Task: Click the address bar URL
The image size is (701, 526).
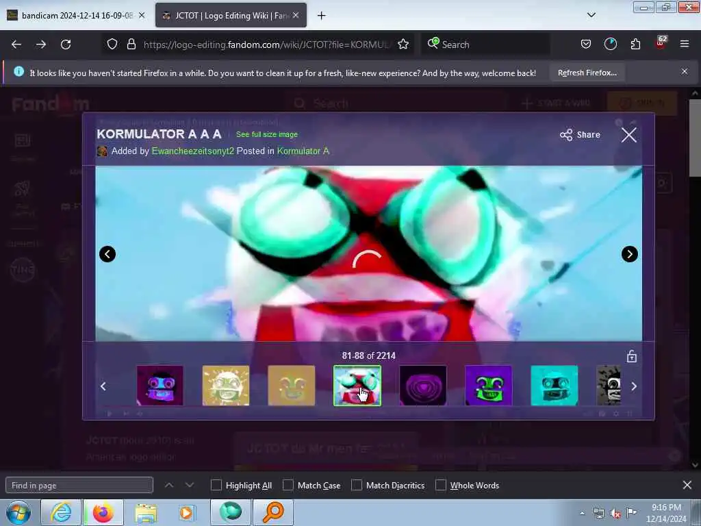Action: pyautogui.click(x=268, y=45)
